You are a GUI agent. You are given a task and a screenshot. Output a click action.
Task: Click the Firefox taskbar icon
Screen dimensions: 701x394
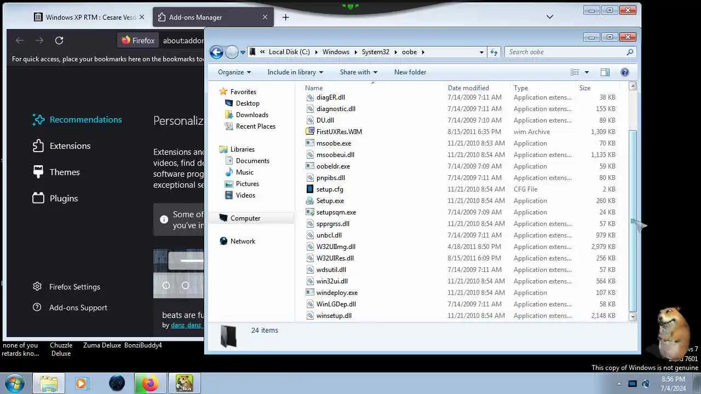[150, 383]
